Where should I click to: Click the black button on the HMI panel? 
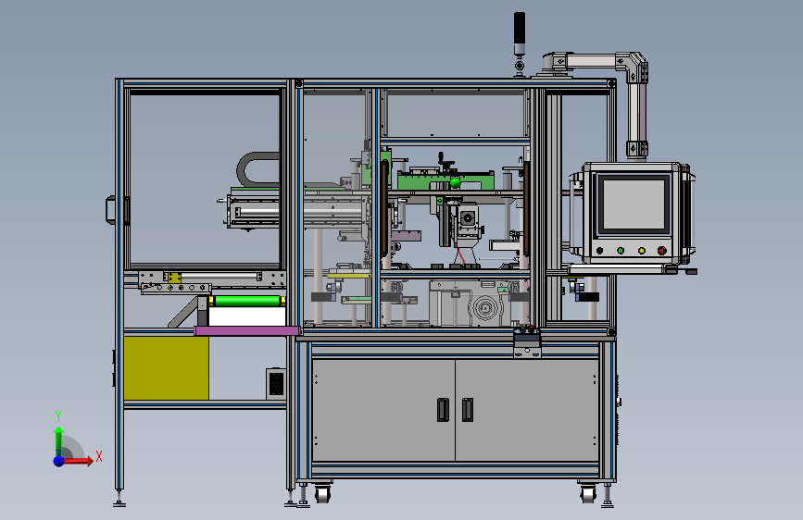point(599,251)
